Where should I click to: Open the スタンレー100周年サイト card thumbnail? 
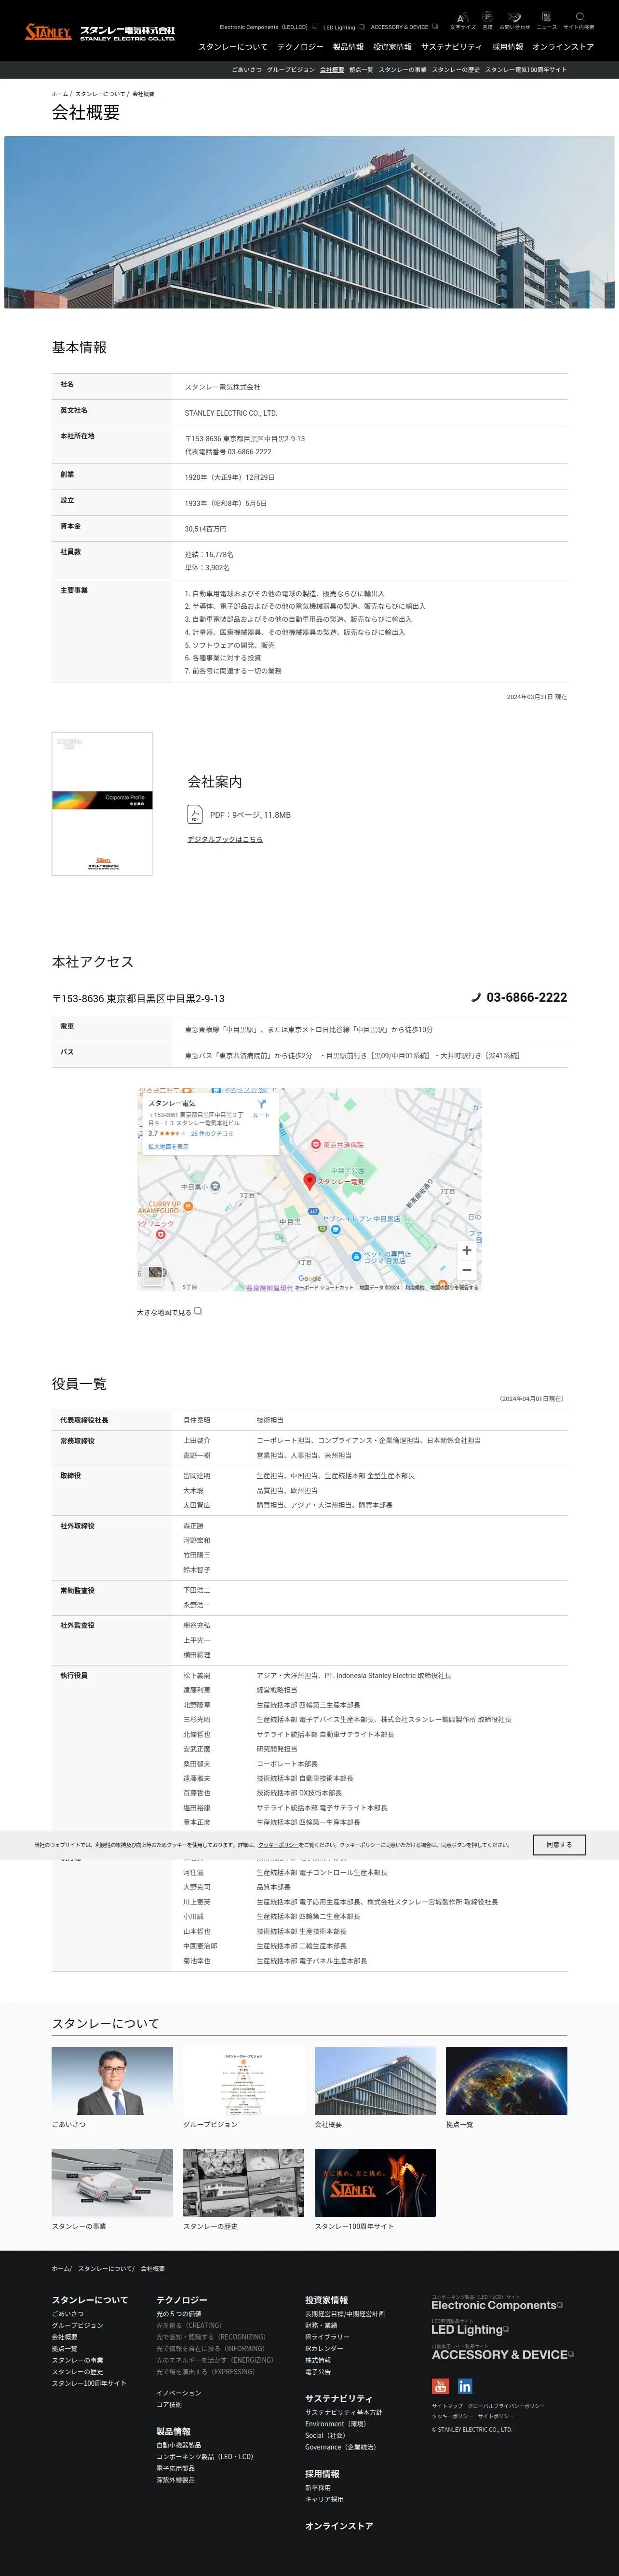tap(376, 2183)
